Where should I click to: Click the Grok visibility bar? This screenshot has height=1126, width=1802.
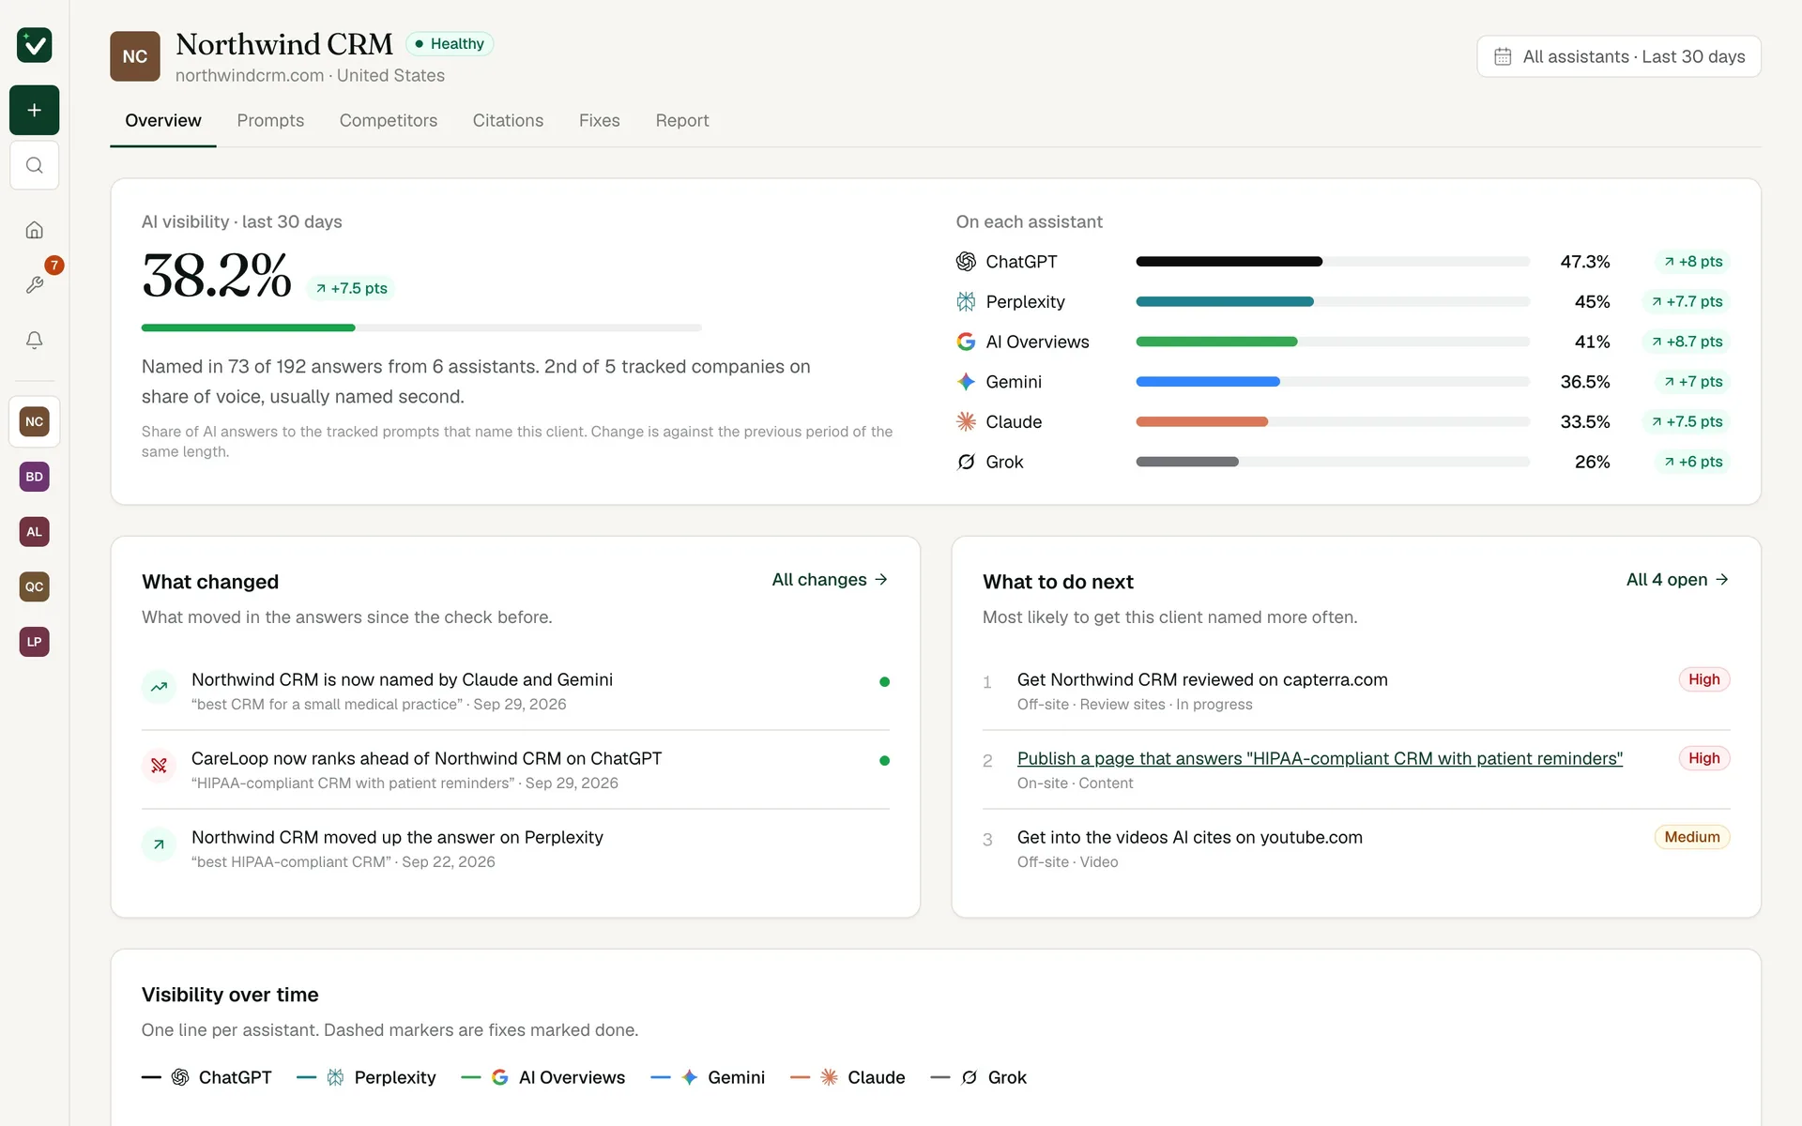click(x=1333, y=462)
